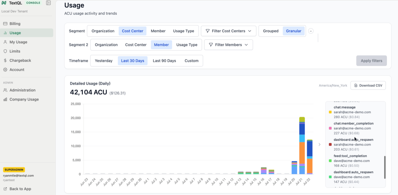Open Filter Cost Centers dropdown
Screen dimensions: 398x195
[x=229, y=31]
